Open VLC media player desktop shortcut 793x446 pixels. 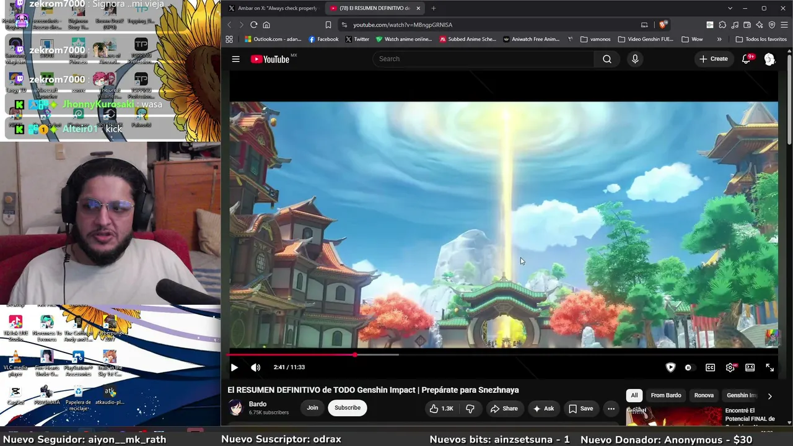tap(15, 364)
